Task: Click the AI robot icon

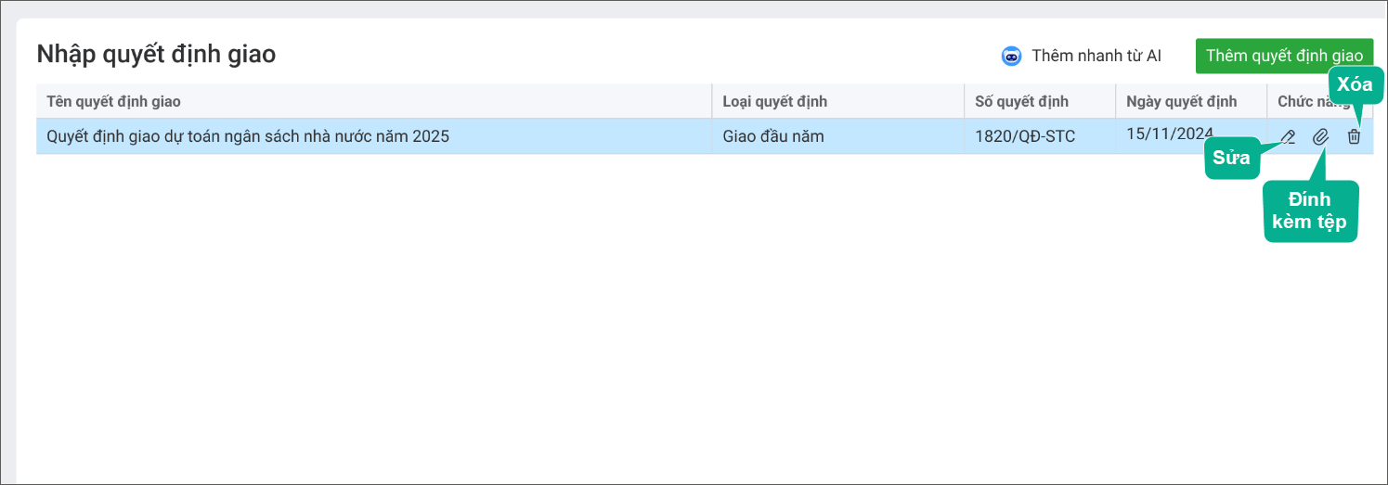Action: 1011,56
